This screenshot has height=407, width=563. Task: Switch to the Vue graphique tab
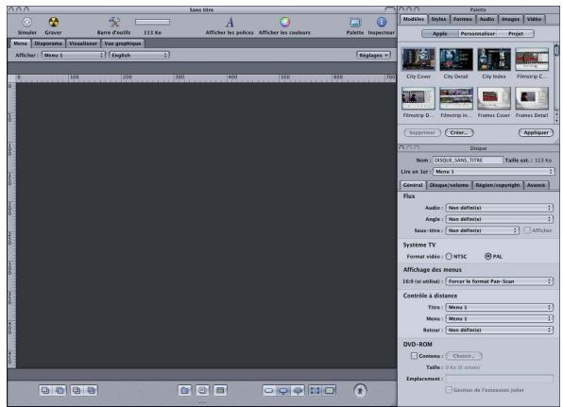point(123,43)
